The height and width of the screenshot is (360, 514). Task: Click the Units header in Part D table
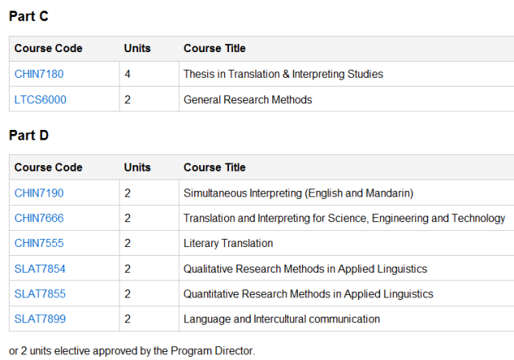pyautogui.click(x=137, y=168)
